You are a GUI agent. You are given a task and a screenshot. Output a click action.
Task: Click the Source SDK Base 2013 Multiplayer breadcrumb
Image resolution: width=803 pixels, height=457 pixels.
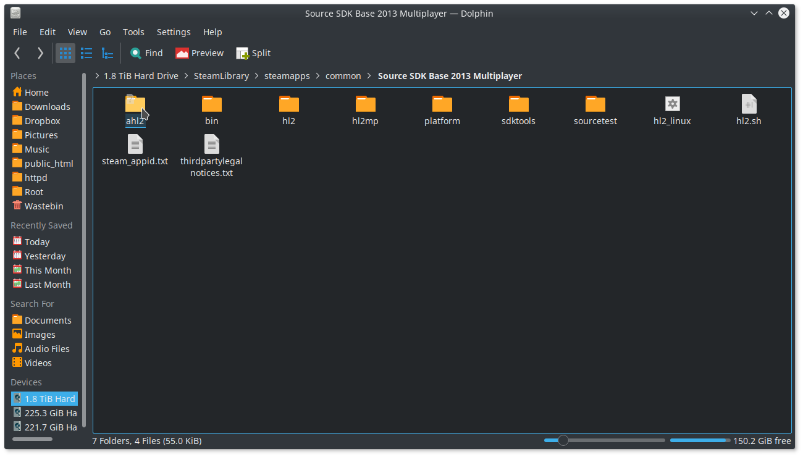click(x=450, y=76)
